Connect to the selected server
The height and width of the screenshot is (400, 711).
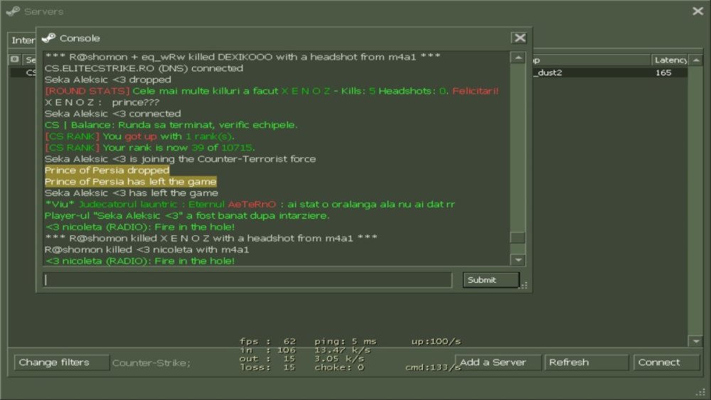(x=666, y=362)
